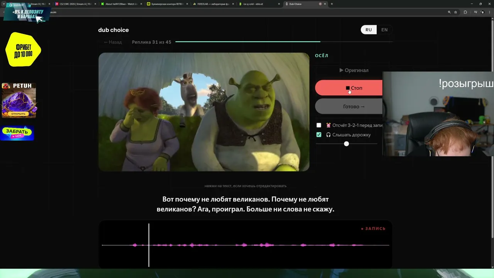Switch to the FIDEOLAB tab
Image resolution: width=494 pixels, height=278 pixels.
[x=213, y=4]
